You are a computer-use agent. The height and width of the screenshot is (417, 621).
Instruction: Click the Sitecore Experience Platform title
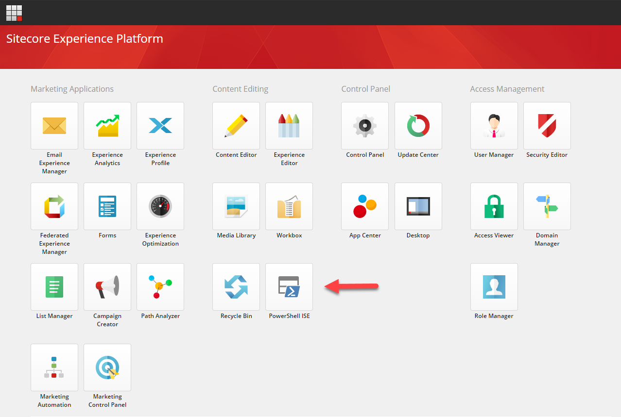point(85,39)
